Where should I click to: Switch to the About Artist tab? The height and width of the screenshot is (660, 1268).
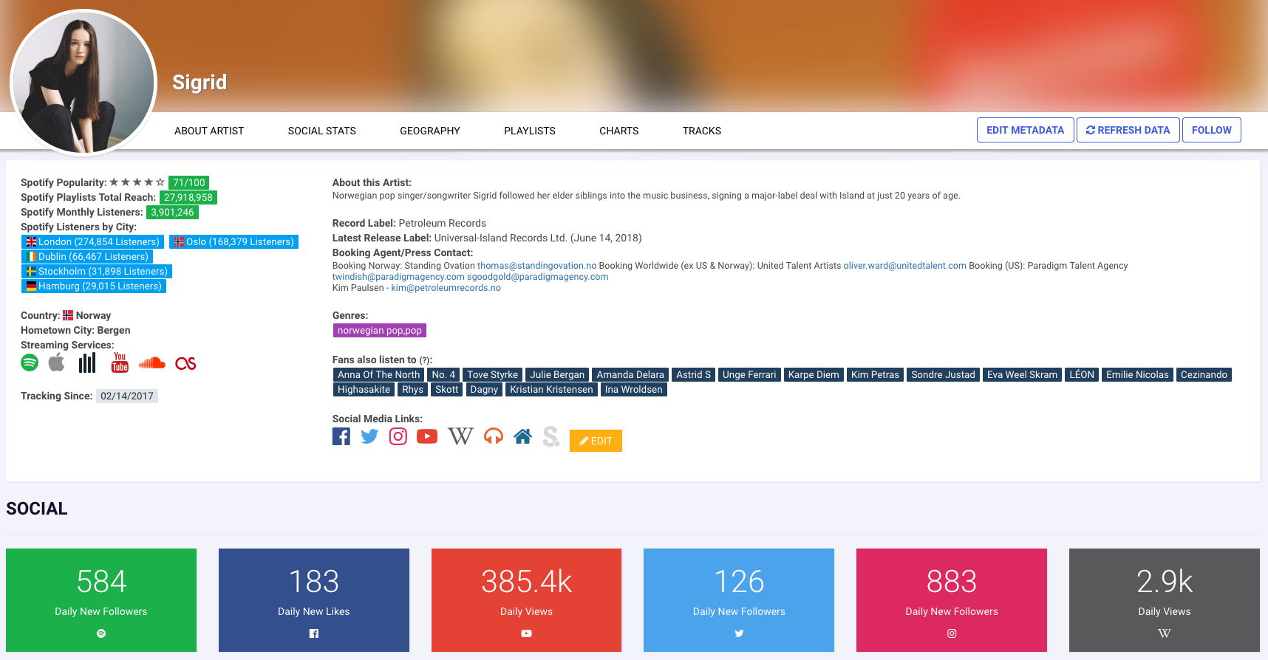coord(209,131)
